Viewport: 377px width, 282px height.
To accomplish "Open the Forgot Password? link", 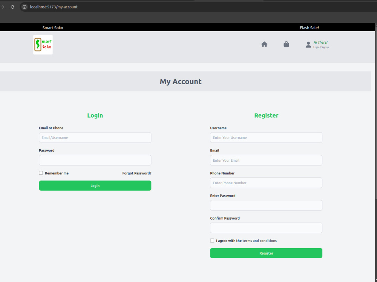I will click(x=137, y=173).
